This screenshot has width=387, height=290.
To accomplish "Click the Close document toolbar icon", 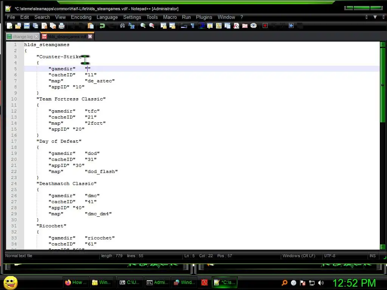I will [x=44, y=26].
